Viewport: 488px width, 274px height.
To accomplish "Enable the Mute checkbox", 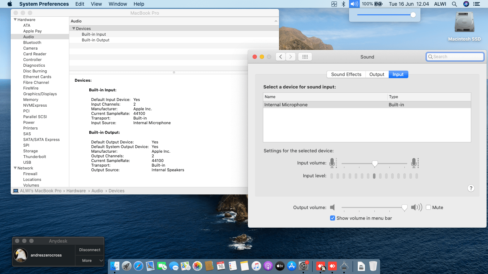I will [x=428, y=207].
